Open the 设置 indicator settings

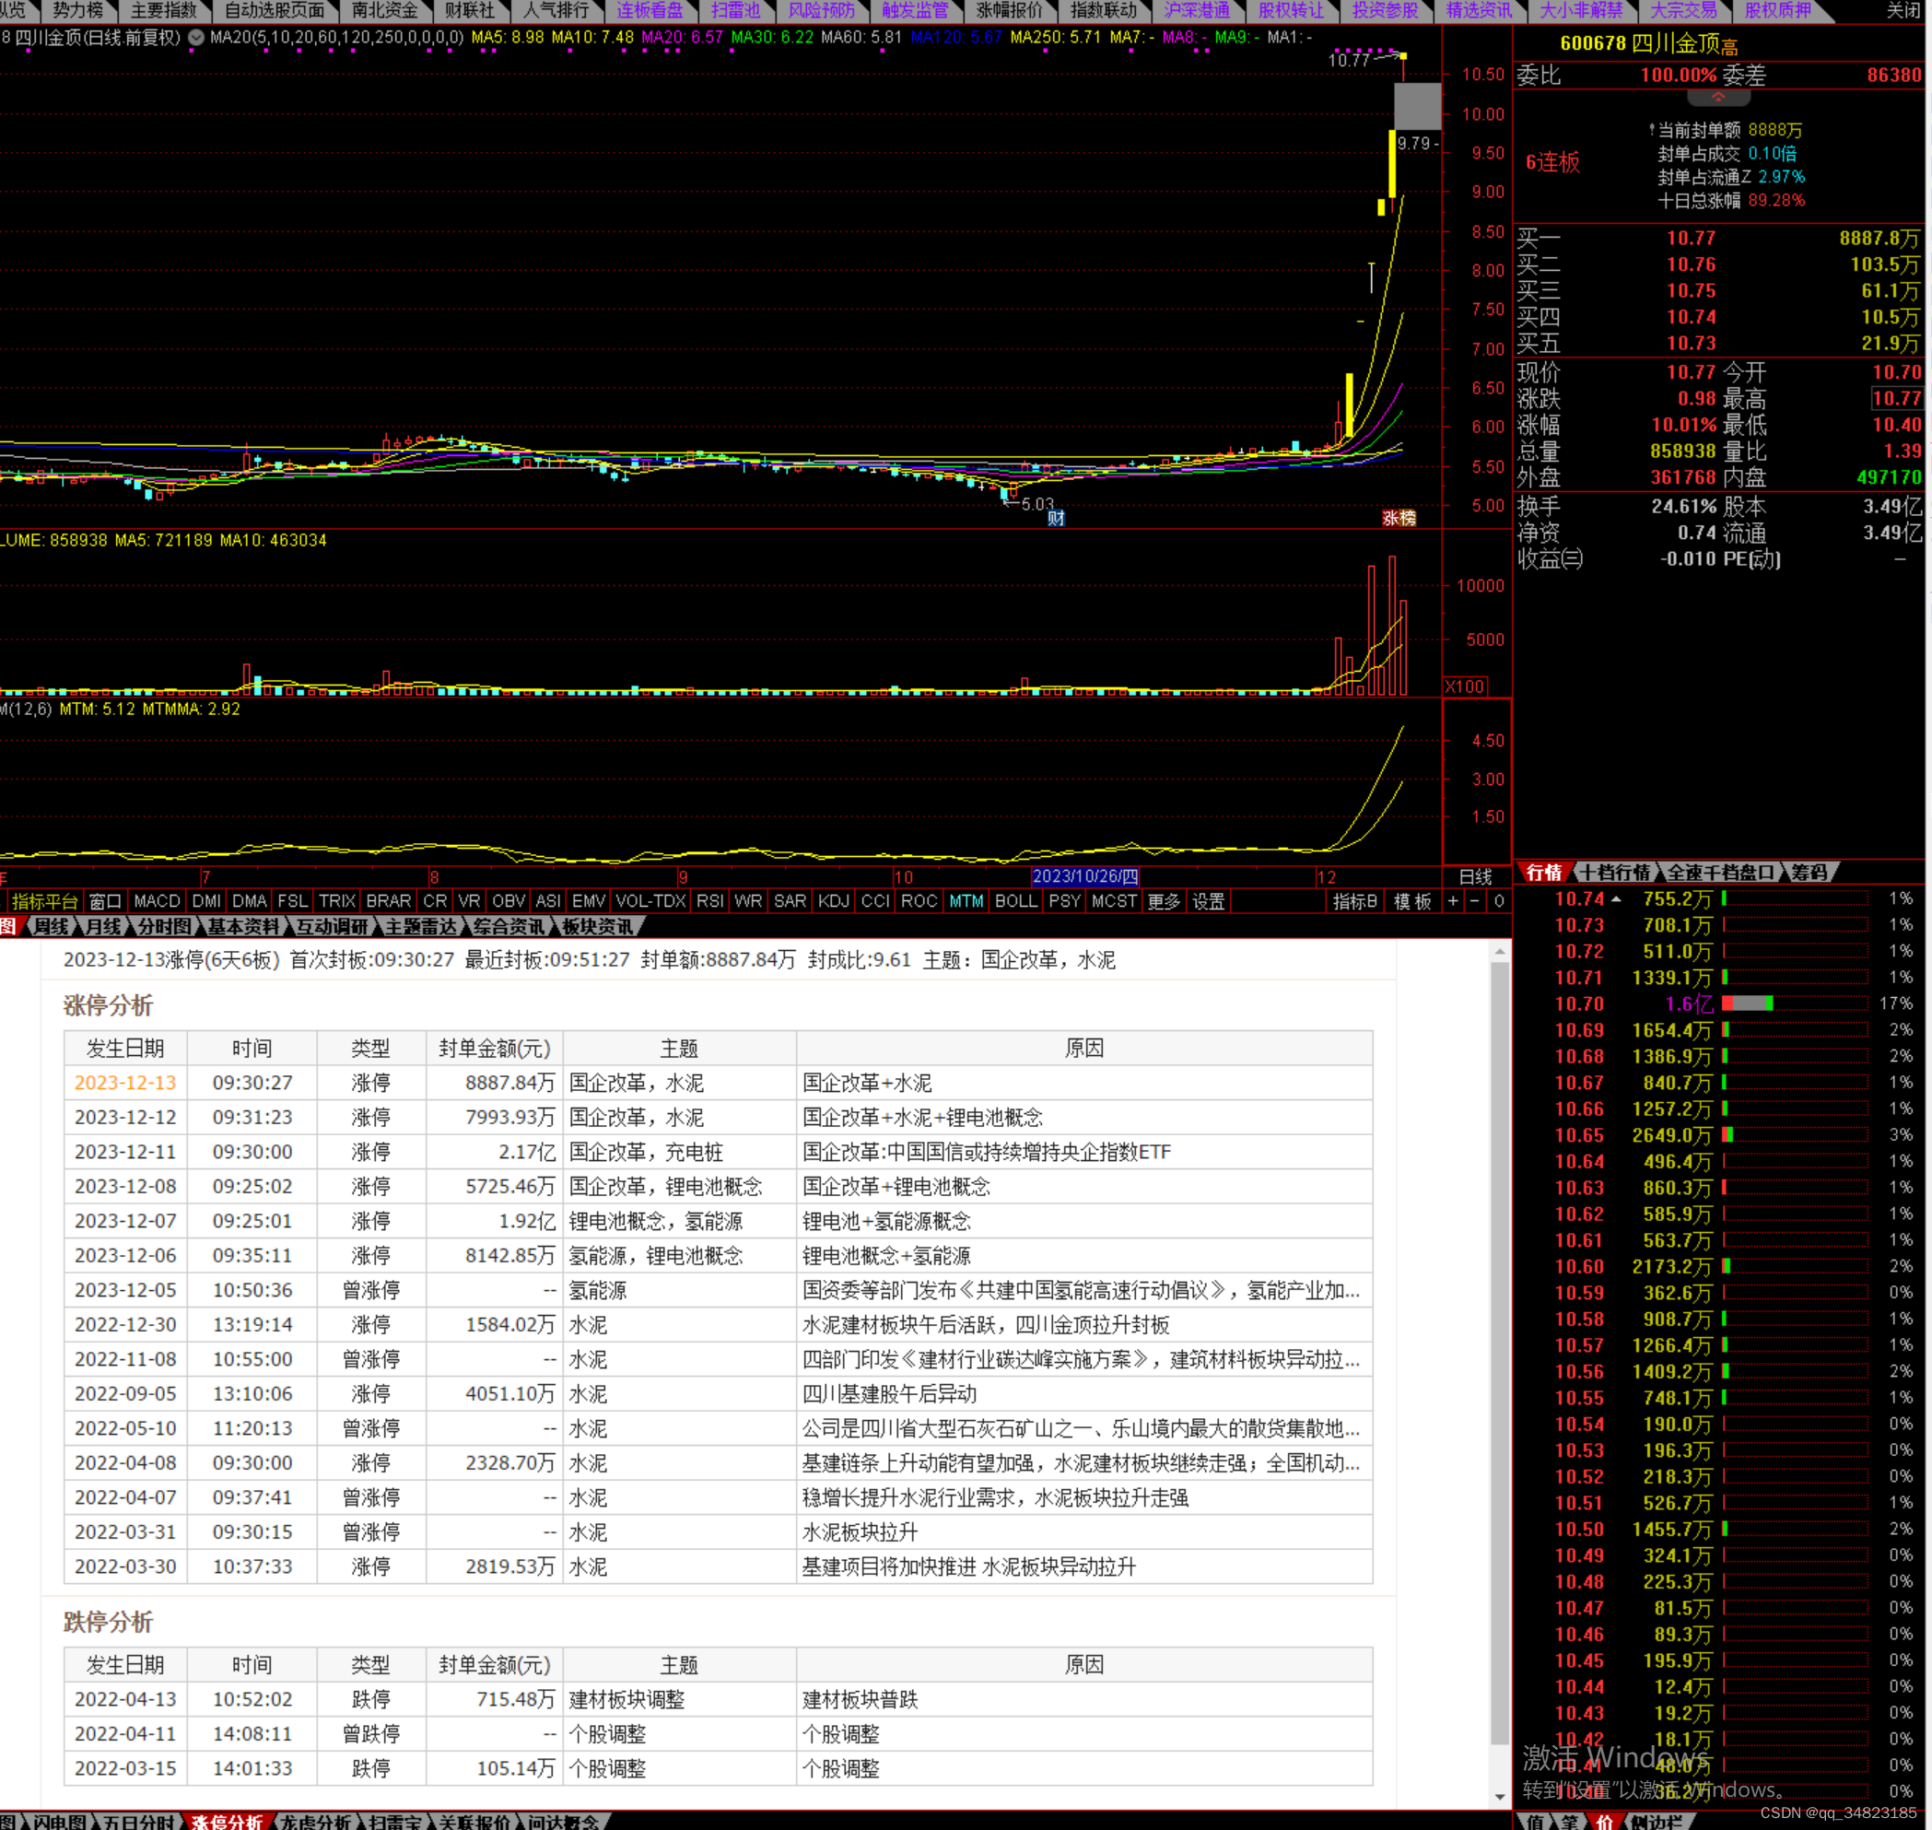coord(1209,901)
